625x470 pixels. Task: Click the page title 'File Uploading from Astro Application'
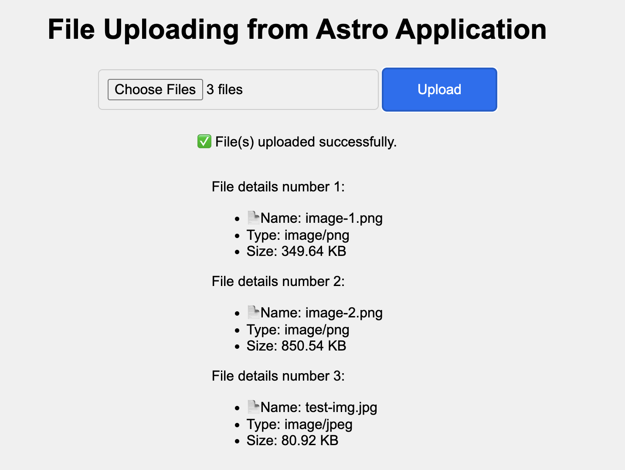point(298,29)
